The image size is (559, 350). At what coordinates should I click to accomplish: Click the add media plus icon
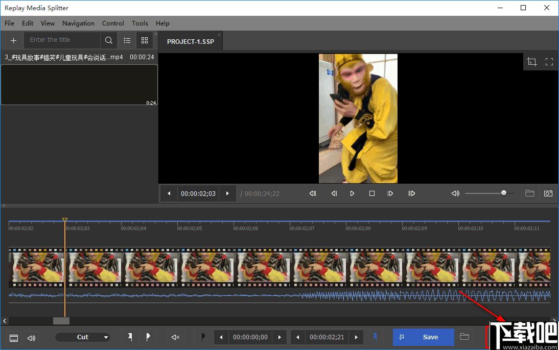point(14,41)
